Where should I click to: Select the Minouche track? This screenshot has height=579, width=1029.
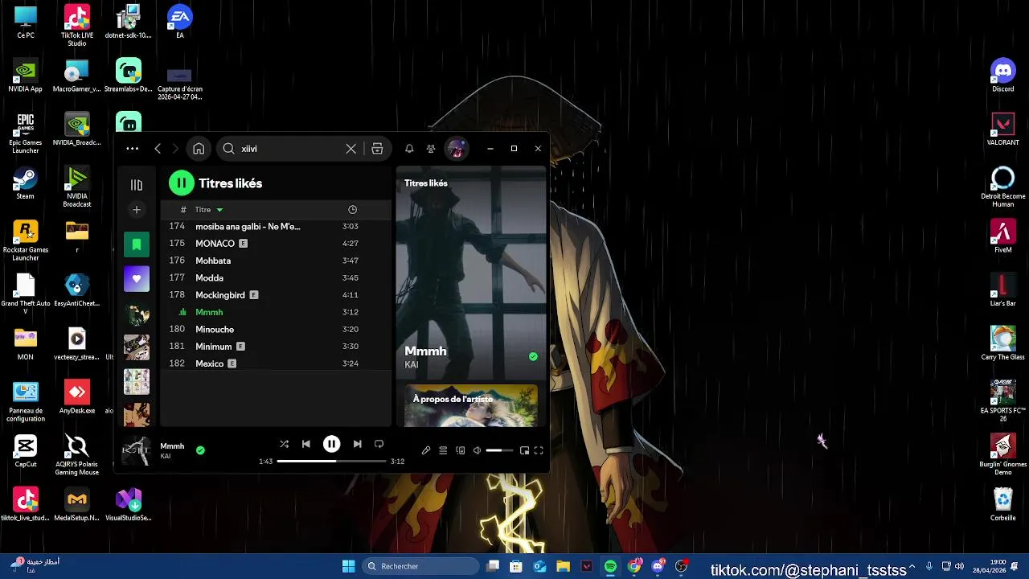coord(277,330)
